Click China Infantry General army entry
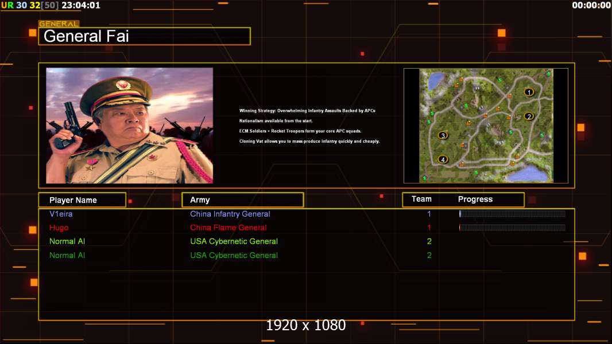The width and height of the screenshot is (612, 344). (230, 214)
